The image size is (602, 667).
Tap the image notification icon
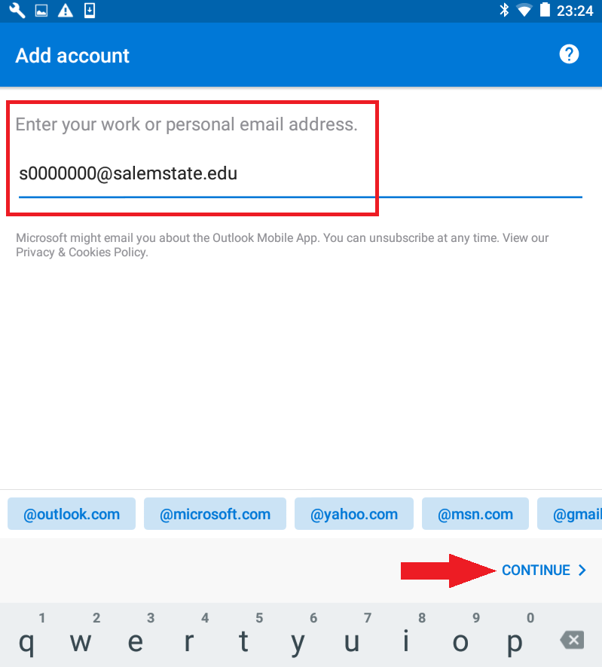click(41, 11)
